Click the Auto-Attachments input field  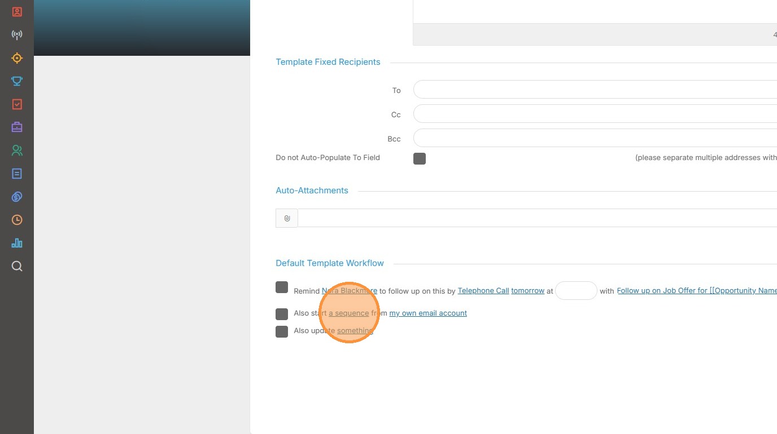[538, 218]
